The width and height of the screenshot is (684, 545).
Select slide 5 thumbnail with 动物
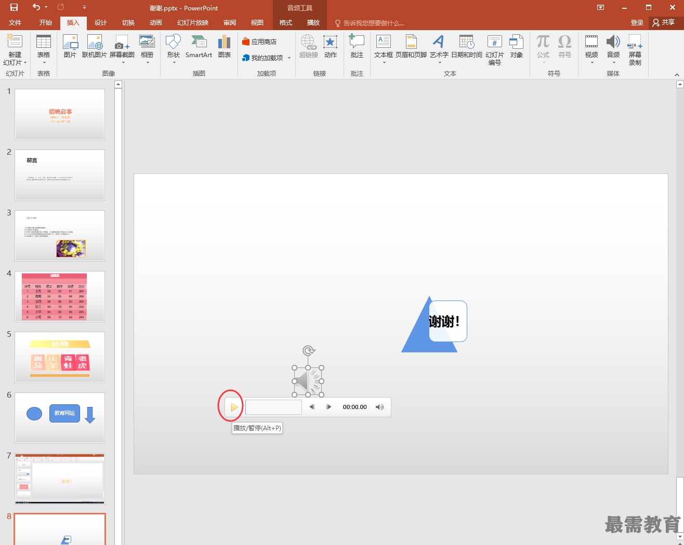pyautogui.click(x=60, y=357)
